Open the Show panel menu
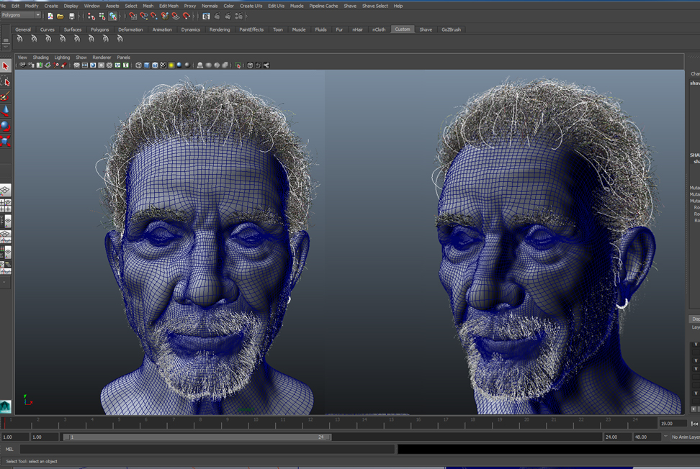 coord(81,58)
